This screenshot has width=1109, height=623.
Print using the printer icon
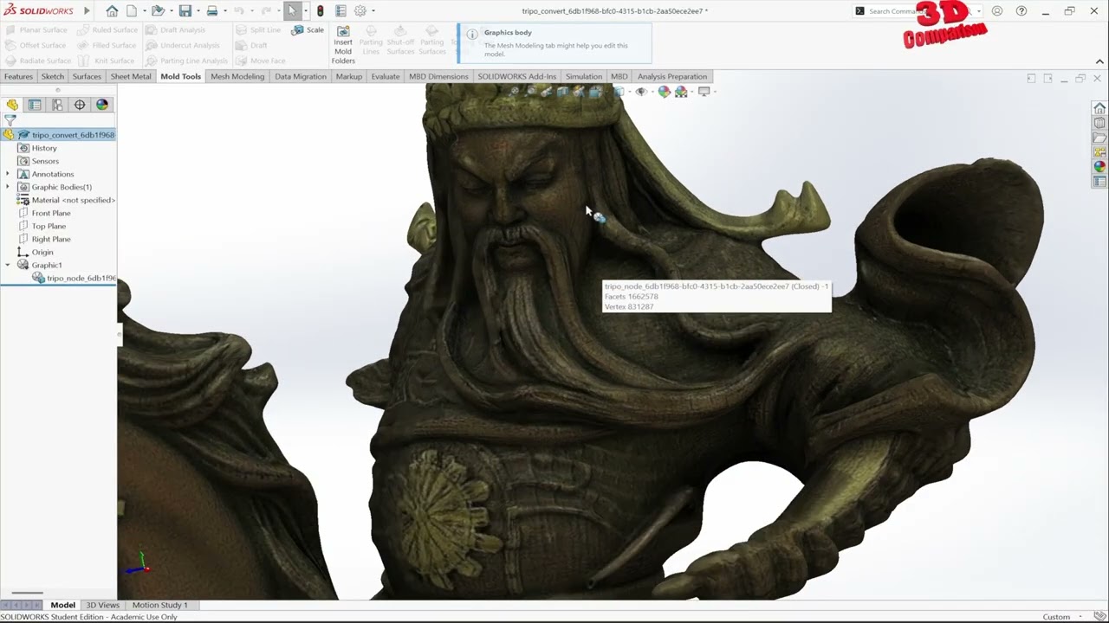click(x=212, y=11)
